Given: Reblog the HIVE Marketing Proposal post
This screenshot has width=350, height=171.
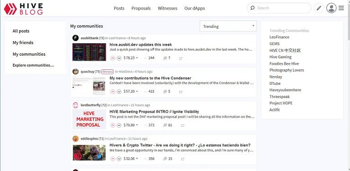Looking at the screenshot, I should (183, 125).
